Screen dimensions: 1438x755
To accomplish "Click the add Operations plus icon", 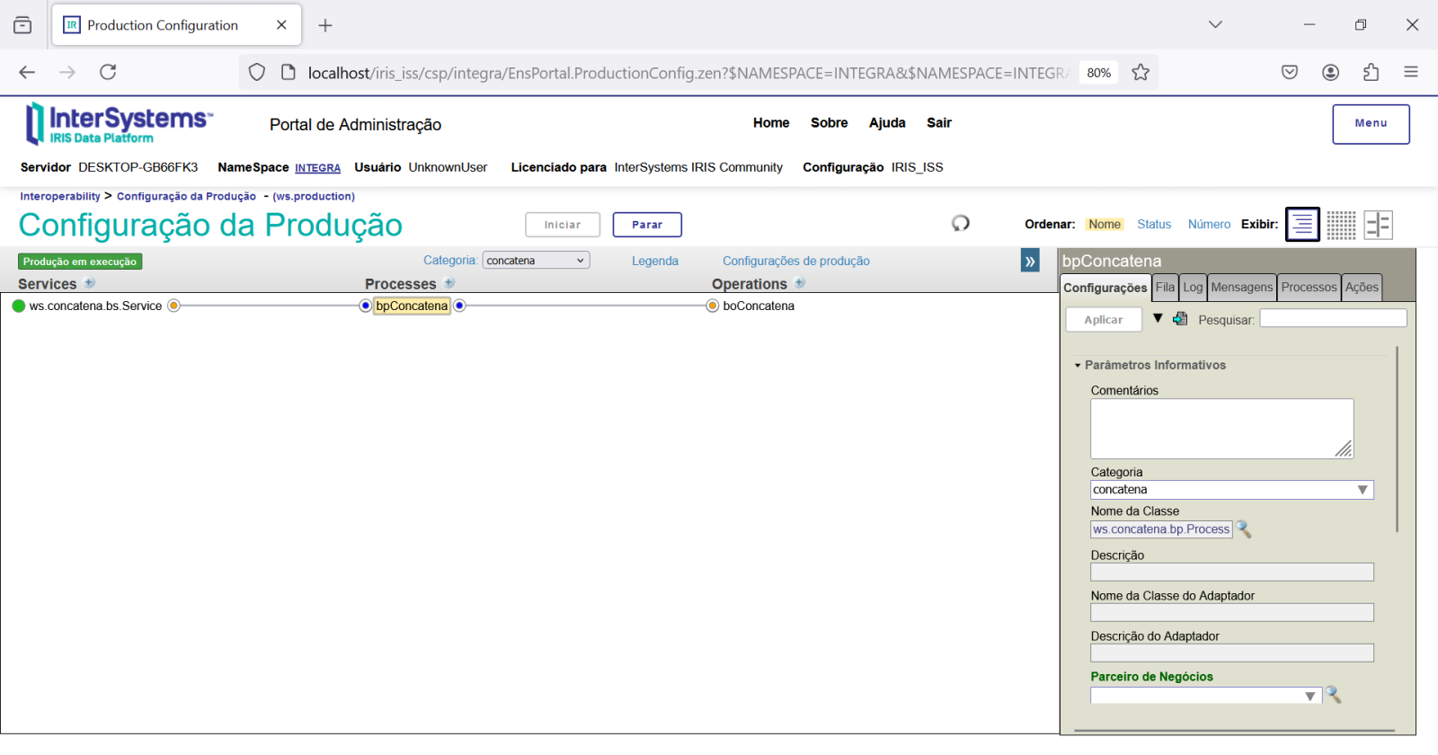I will click(800, 283).
